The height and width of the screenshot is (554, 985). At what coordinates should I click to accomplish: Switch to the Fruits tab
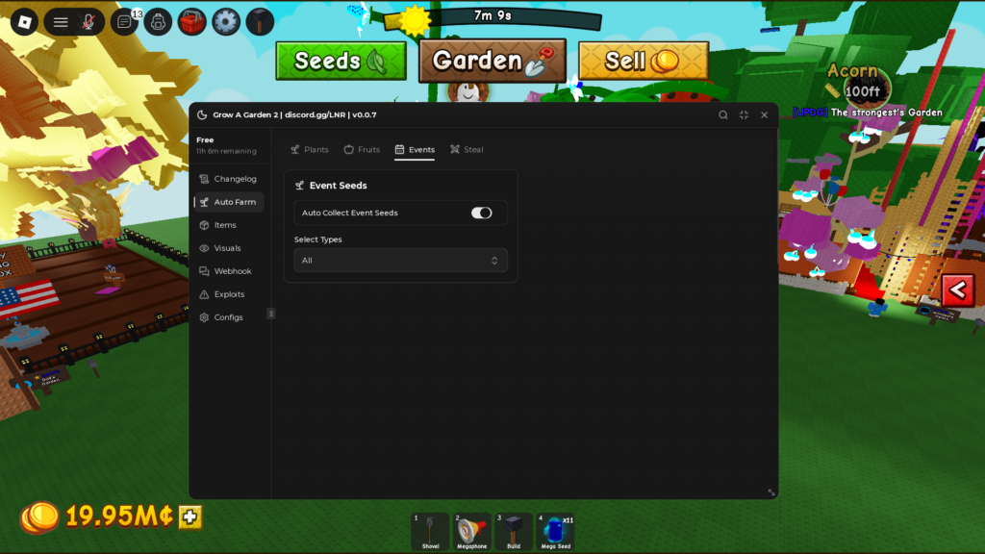(x=362, y=149)
